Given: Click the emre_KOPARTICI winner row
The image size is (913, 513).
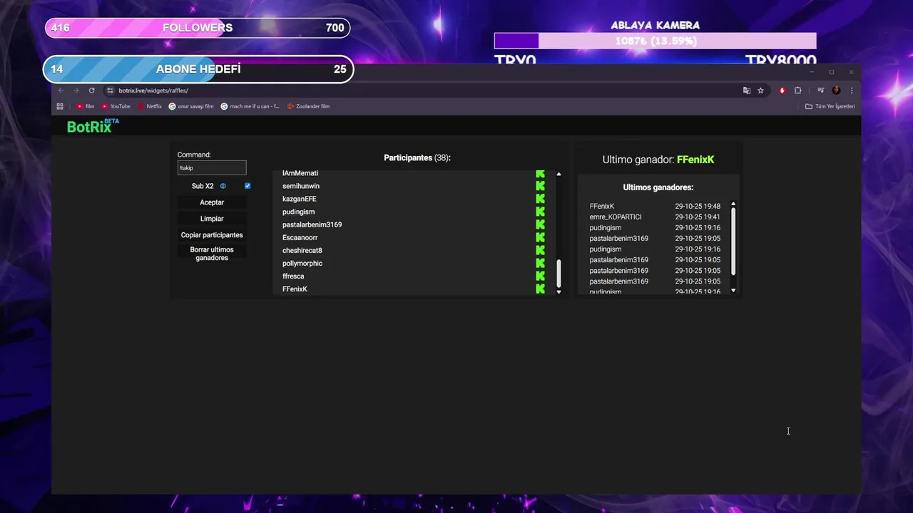Looking at the screenshot, I should (655, 217).
